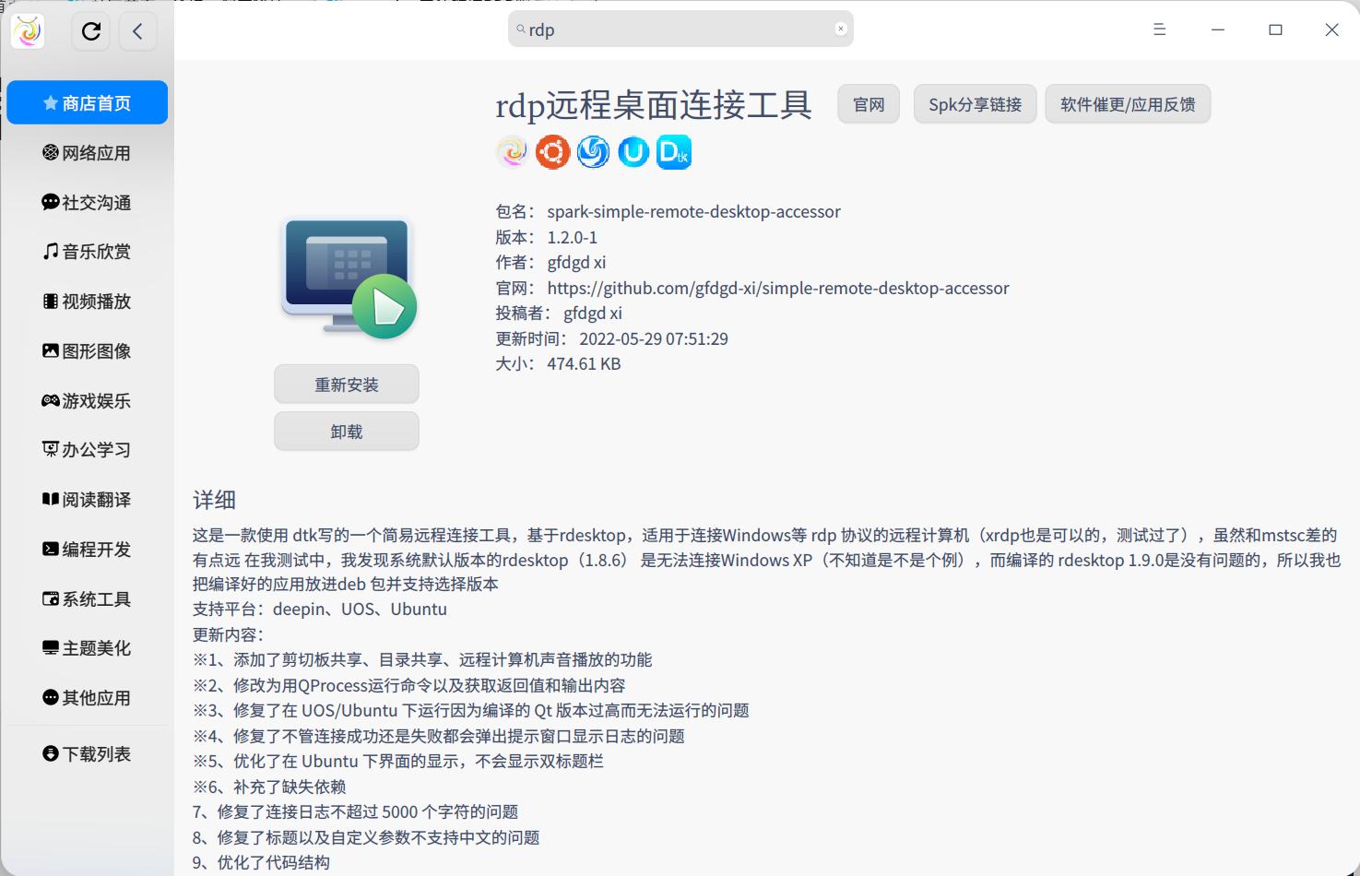Select the 网络应用 category in the sidebar
Screen dimensions: 1360x876
point(87,152)
